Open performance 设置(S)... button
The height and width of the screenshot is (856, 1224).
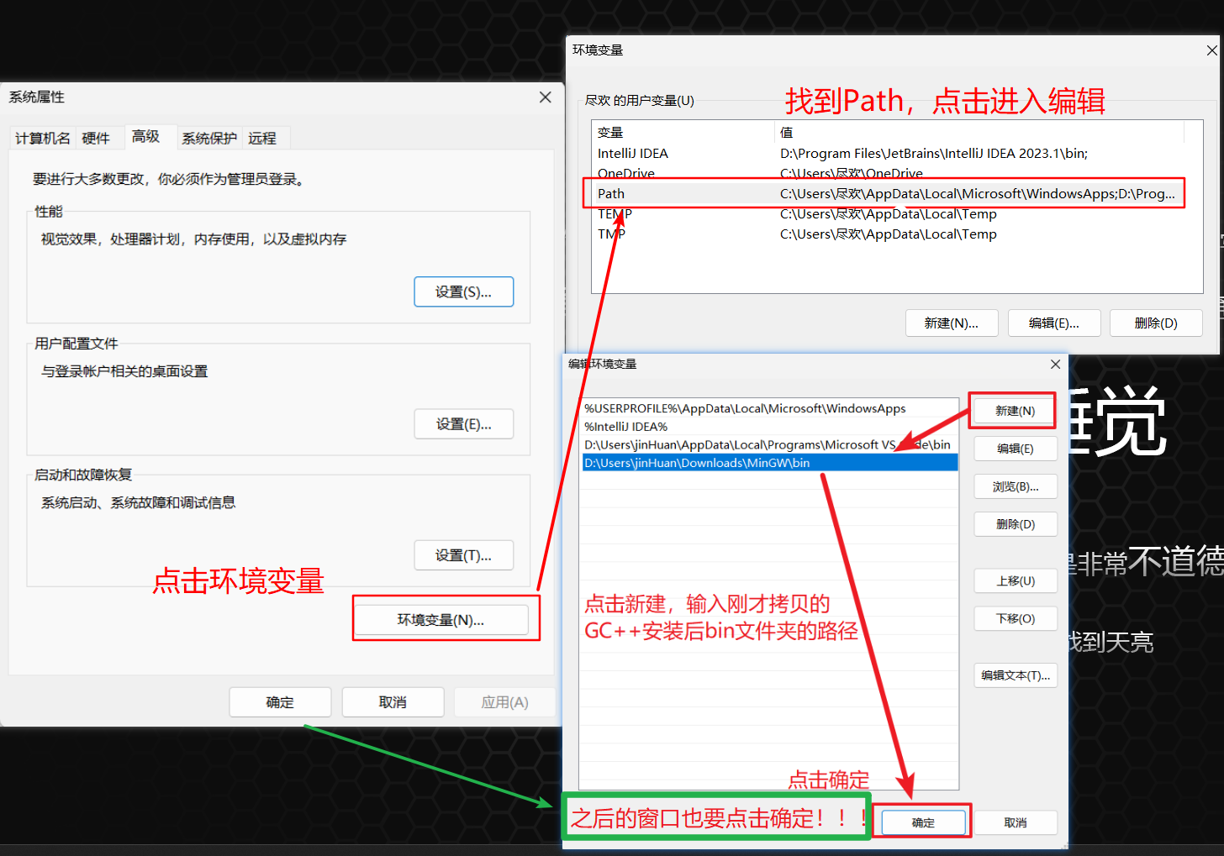click(463, 291)
